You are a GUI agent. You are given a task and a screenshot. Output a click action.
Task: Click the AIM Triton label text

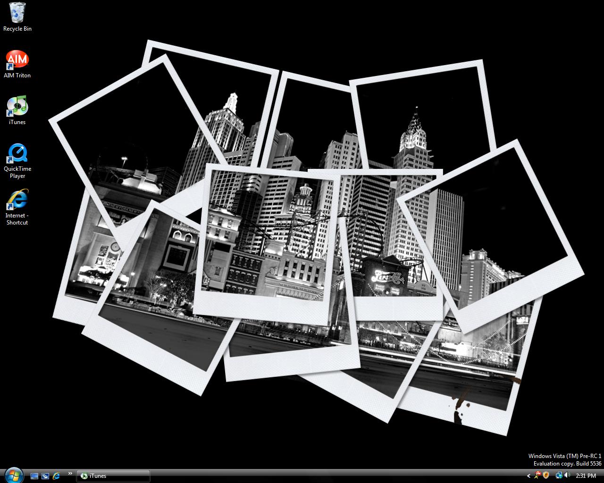point(17,75)
